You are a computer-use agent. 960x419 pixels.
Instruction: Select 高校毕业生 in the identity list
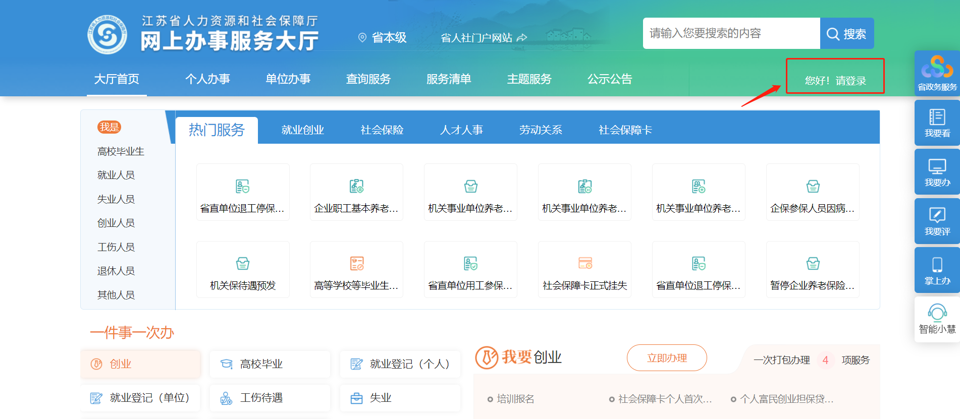click(x=121, y=151)
